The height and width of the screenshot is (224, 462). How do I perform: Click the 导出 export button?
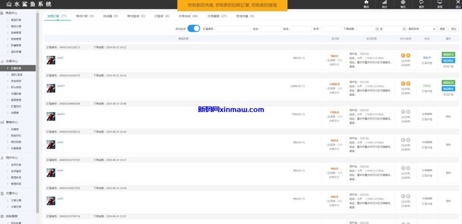coord(454,29)
